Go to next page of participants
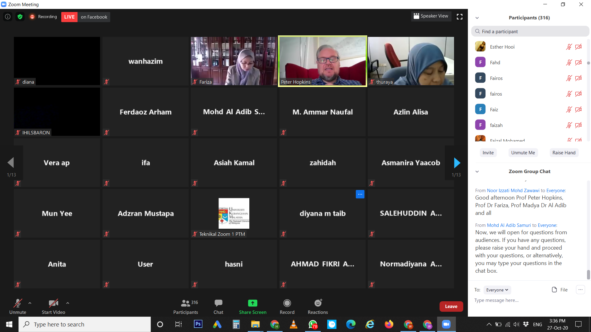The width and height of the screenshot is (591, 332). pos(457,163)
